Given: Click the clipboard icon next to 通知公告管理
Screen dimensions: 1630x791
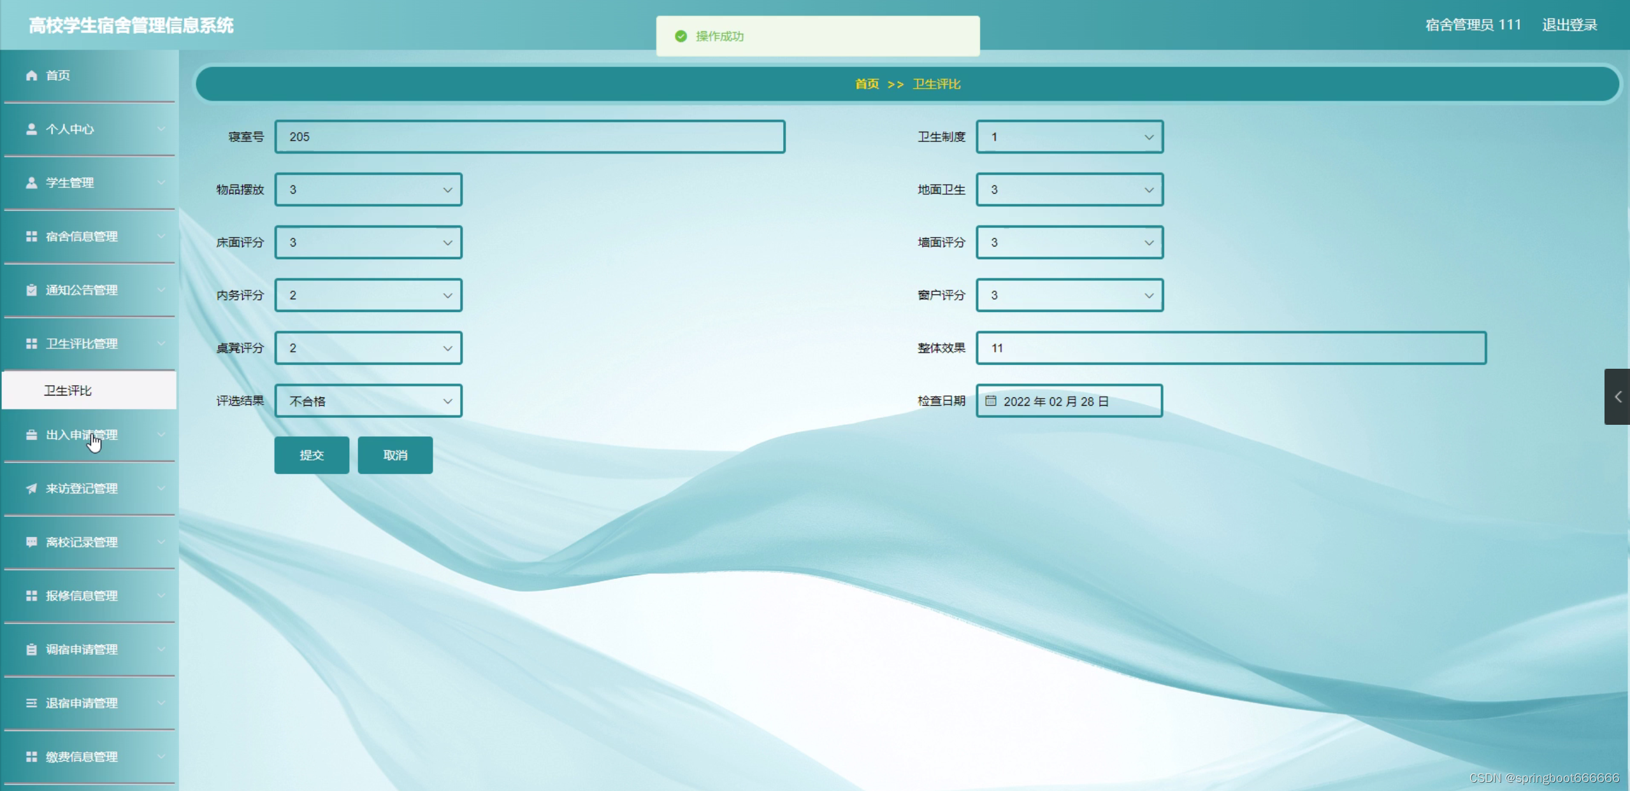Looking at the screenshot, I should pyautogui.click(x=31, y=290).
